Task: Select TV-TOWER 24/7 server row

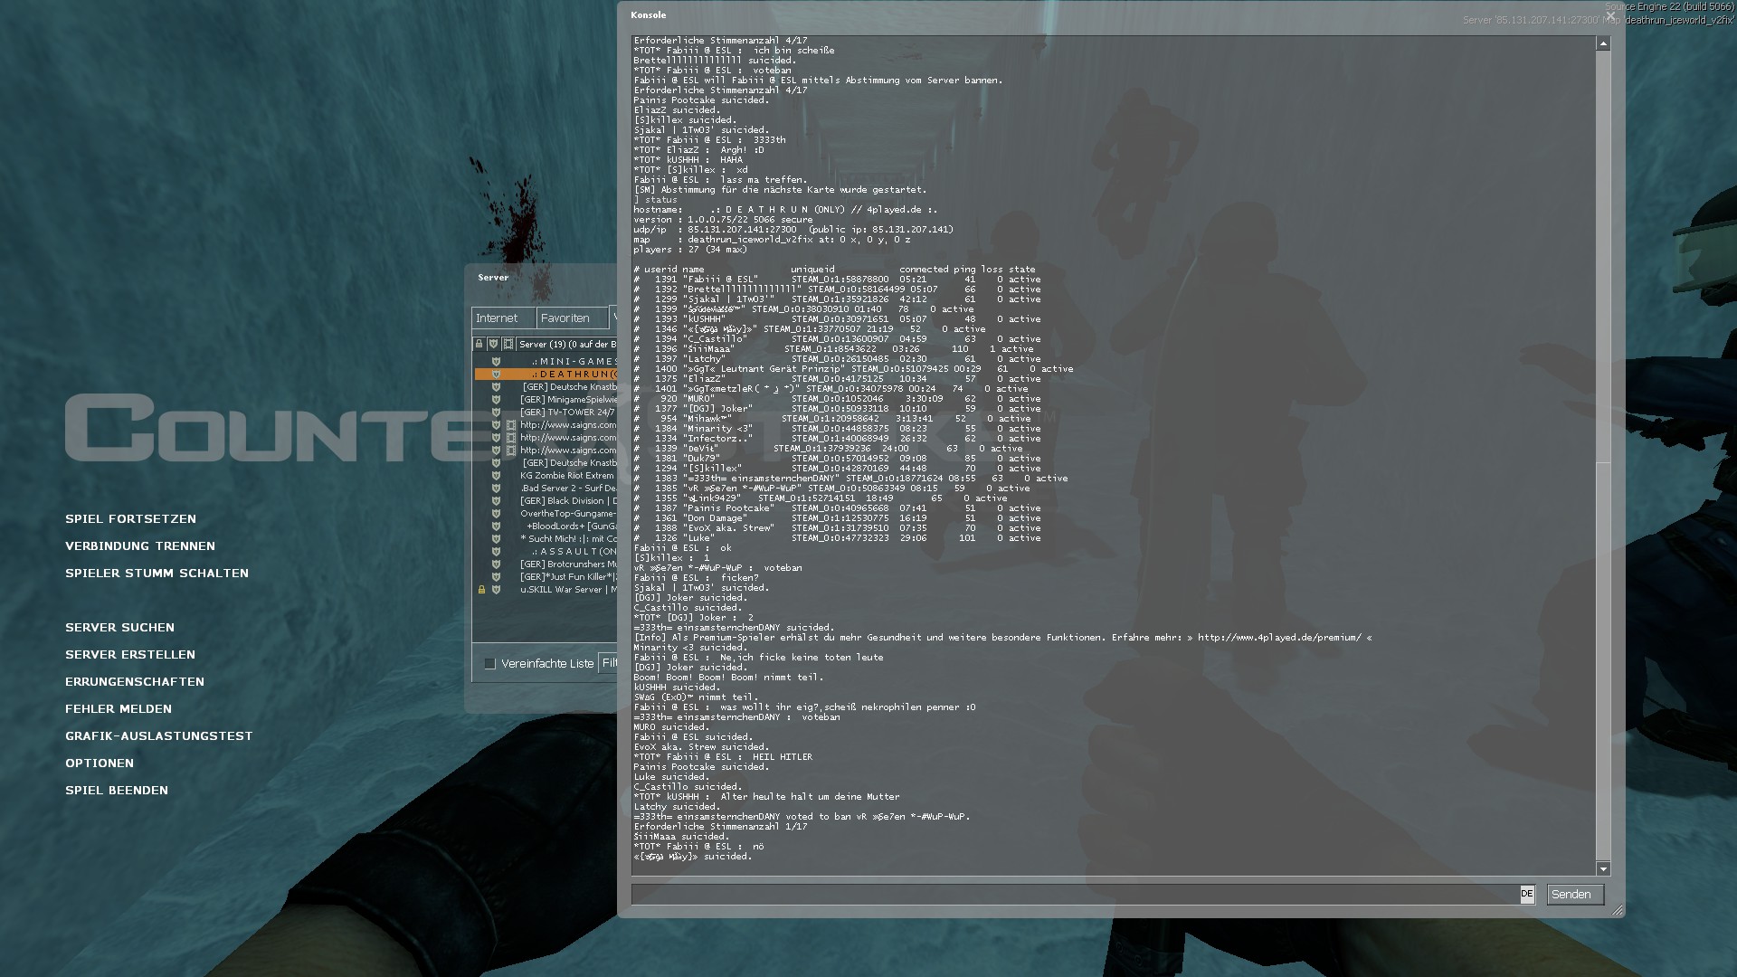Action: (546, 413)
